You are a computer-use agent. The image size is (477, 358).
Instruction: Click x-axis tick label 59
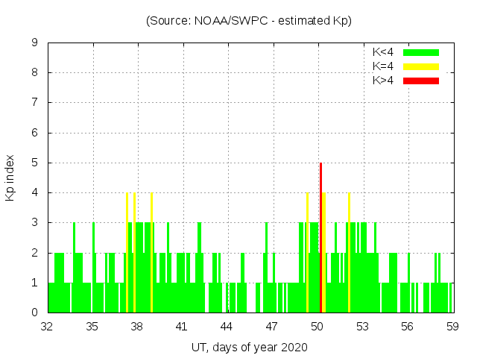(x=452, y=326)
